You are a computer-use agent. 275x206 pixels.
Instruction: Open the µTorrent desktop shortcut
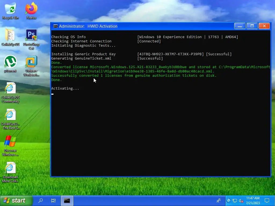(10, 64)
